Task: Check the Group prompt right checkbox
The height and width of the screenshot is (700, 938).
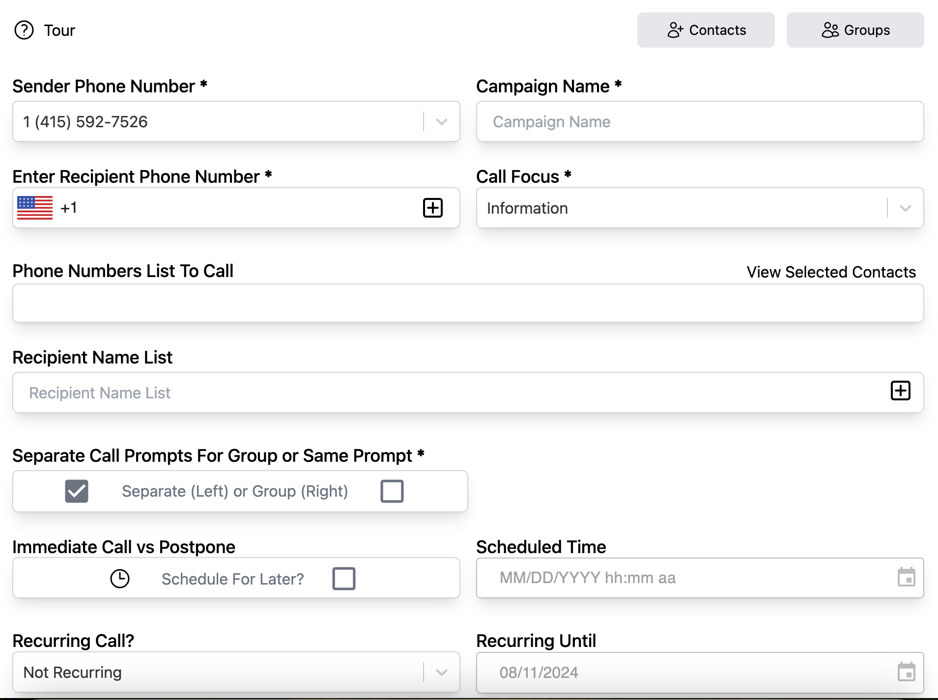Action: pos(392,491)
